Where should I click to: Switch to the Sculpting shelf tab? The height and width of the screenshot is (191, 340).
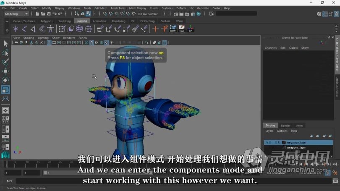coord(64,21)
